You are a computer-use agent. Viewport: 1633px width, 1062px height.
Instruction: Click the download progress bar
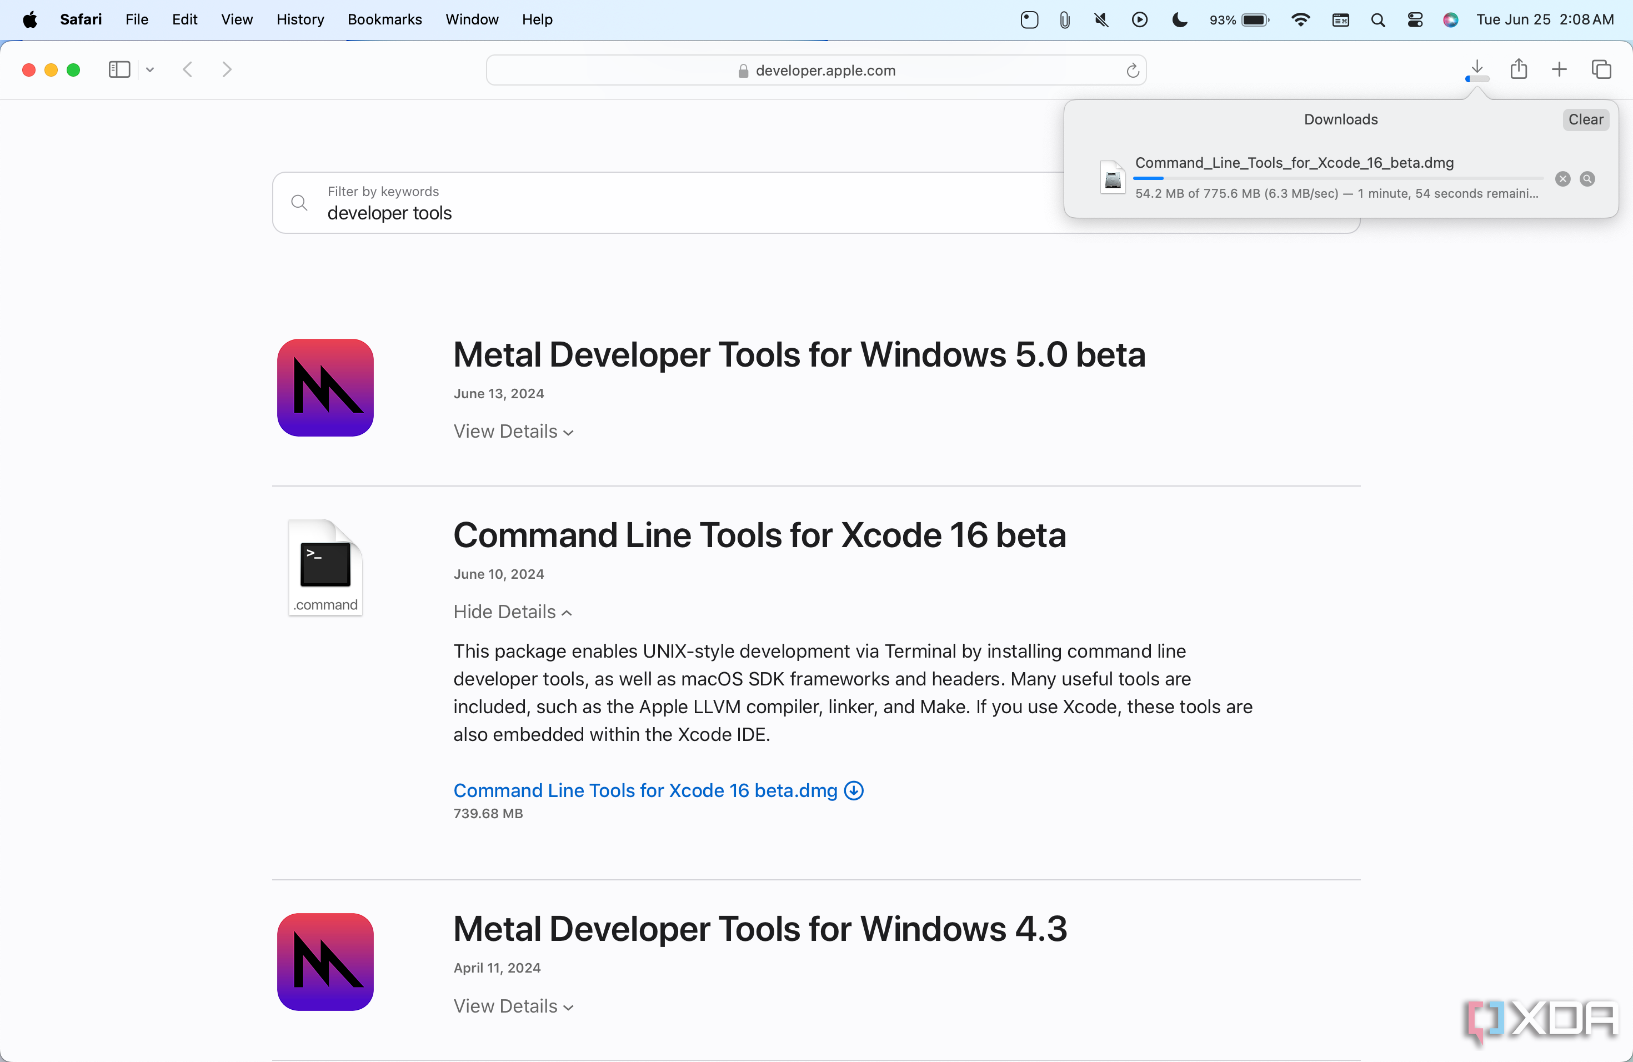(1338, 178)
